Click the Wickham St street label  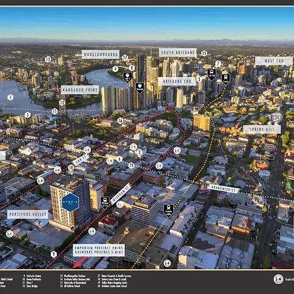(x=121, y=194)
